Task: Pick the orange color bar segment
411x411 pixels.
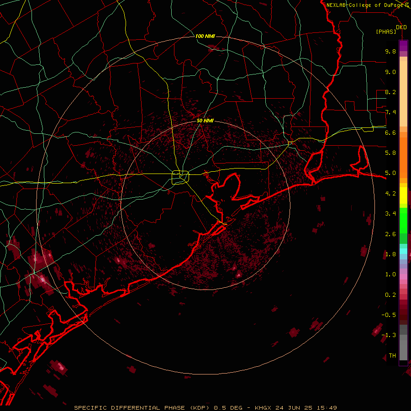Action: click(403, 158)
